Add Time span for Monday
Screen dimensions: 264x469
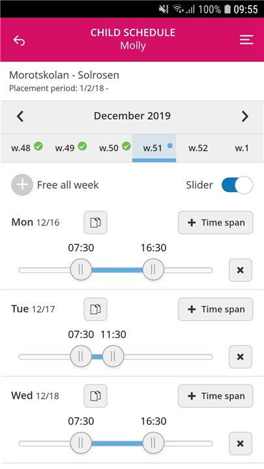tap(216, 223)
